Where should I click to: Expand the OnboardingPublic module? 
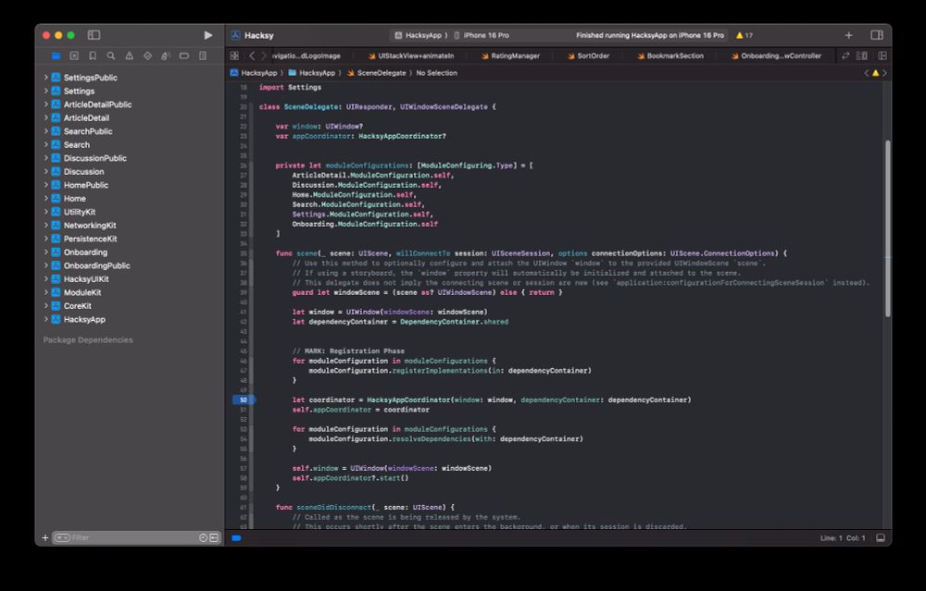pos(45,265)
